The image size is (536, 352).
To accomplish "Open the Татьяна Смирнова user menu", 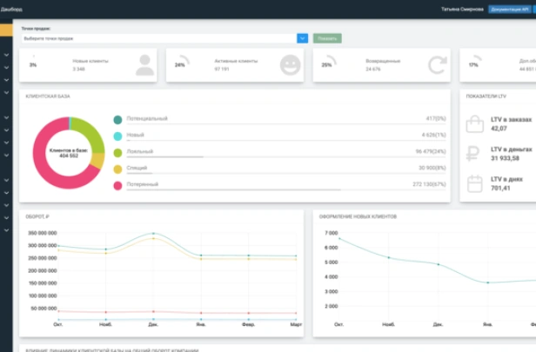I will tap(462, 9).
